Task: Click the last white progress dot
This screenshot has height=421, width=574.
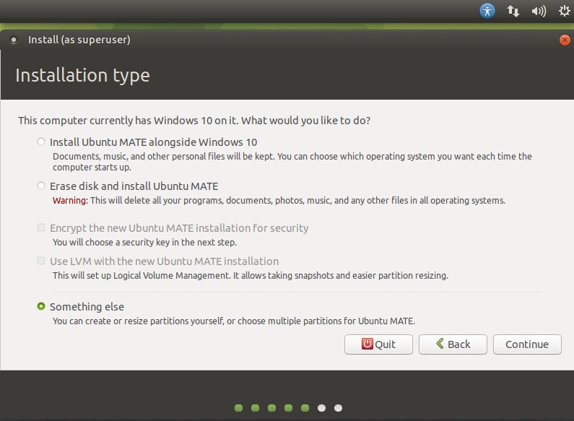Action: point(338,408)
